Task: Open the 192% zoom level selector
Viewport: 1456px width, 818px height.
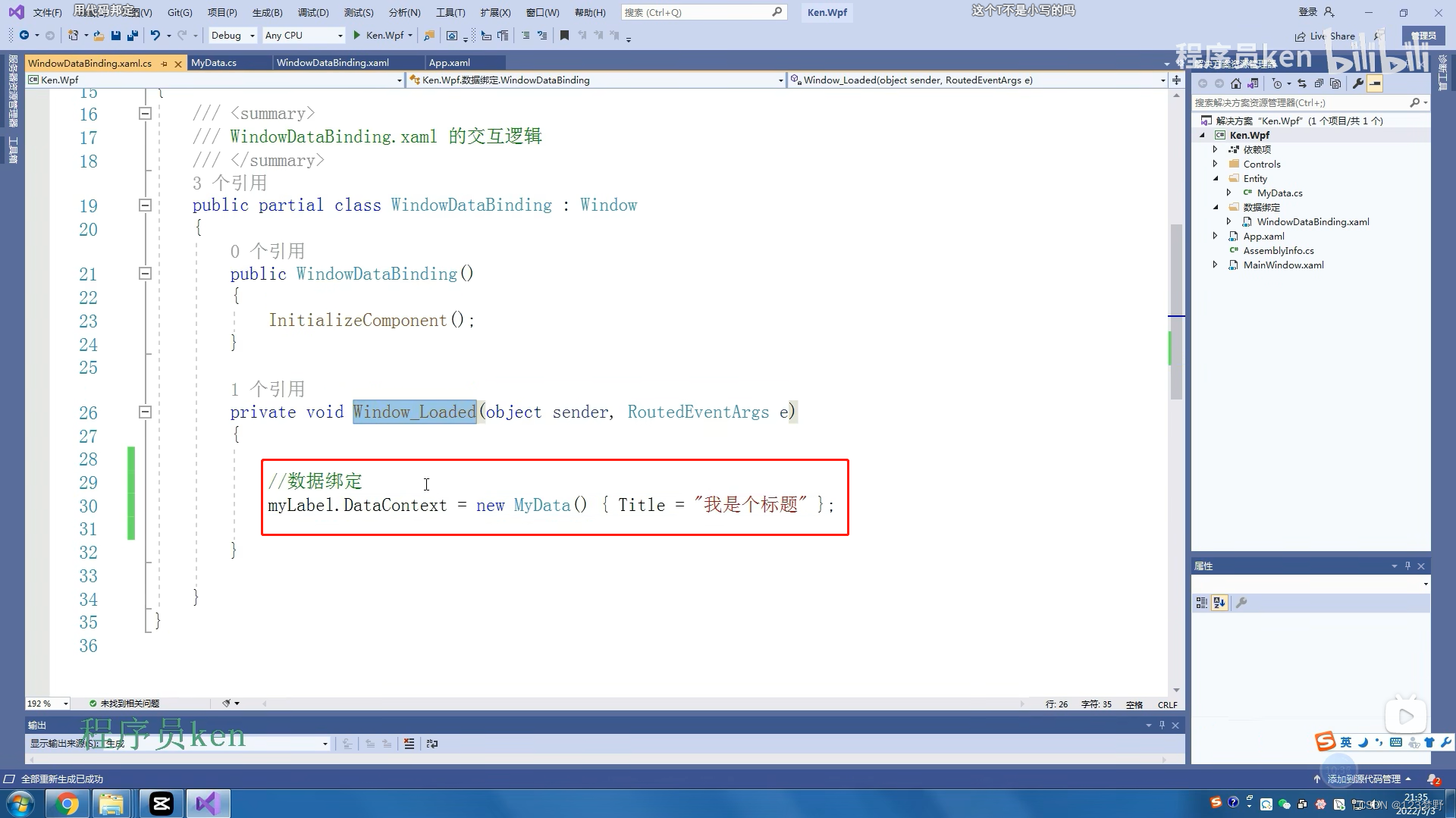Action: coord(47,704)
